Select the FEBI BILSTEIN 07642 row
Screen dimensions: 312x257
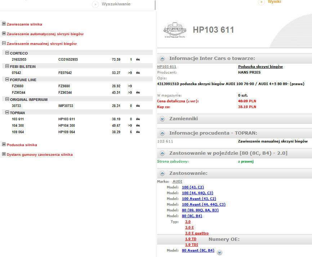point(77,73)
